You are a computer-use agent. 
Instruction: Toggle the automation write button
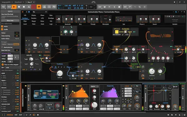tap(29, 7)
